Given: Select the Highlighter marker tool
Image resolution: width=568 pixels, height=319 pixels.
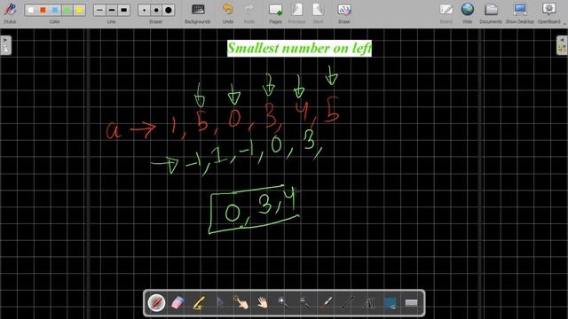Looking at the screenshot, I should (x=199, y=303).
